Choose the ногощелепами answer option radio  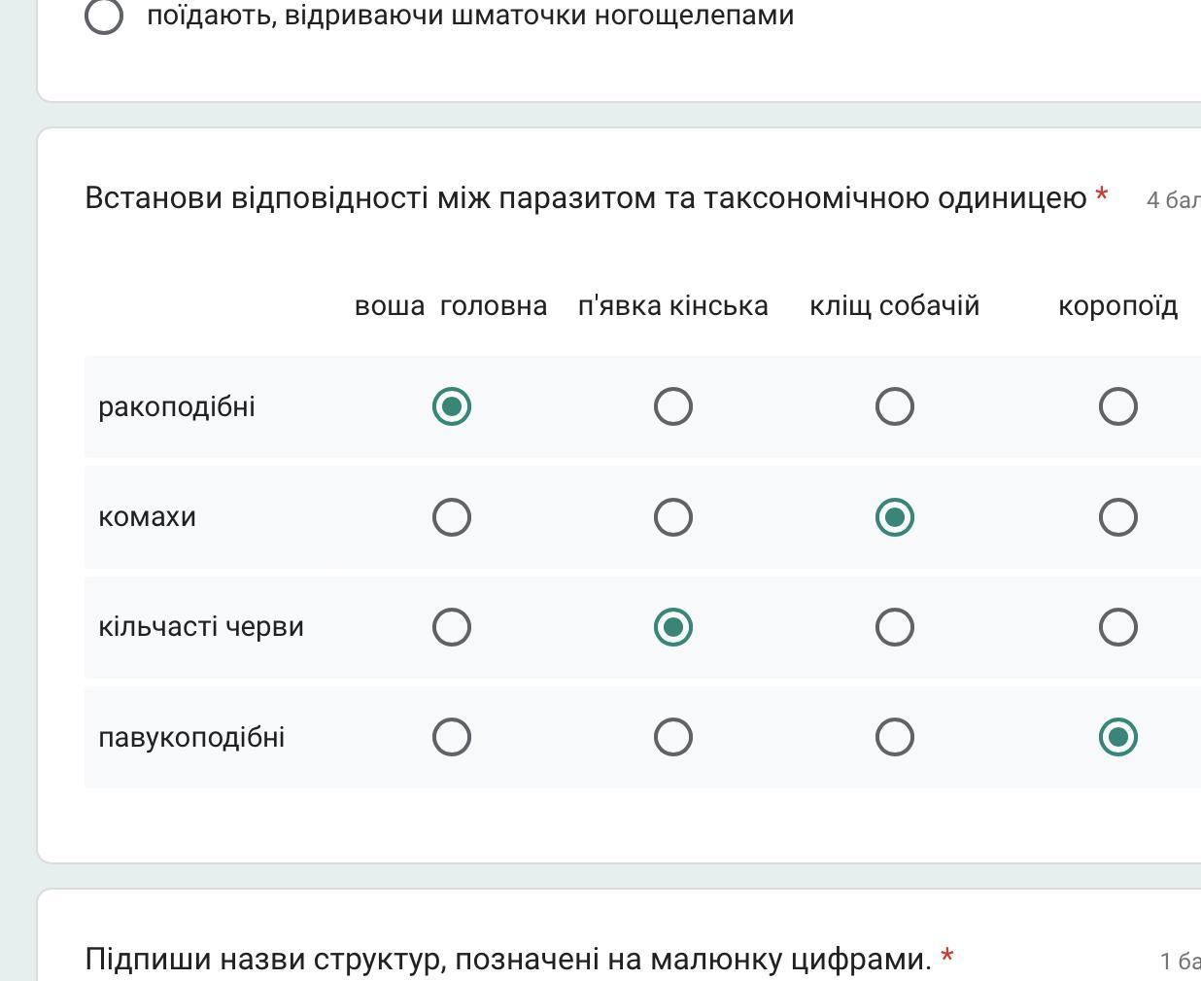click(104, 16)
